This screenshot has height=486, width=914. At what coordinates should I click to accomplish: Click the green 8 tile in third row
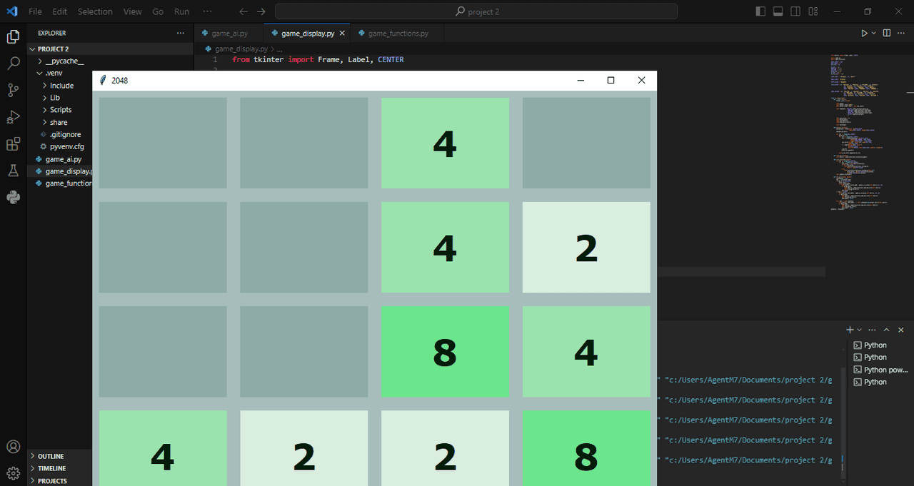(445, 352)
